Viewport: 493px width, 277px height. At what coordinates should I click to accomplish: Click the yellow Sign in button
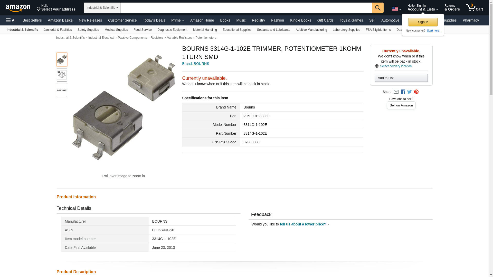pos(423,22)
